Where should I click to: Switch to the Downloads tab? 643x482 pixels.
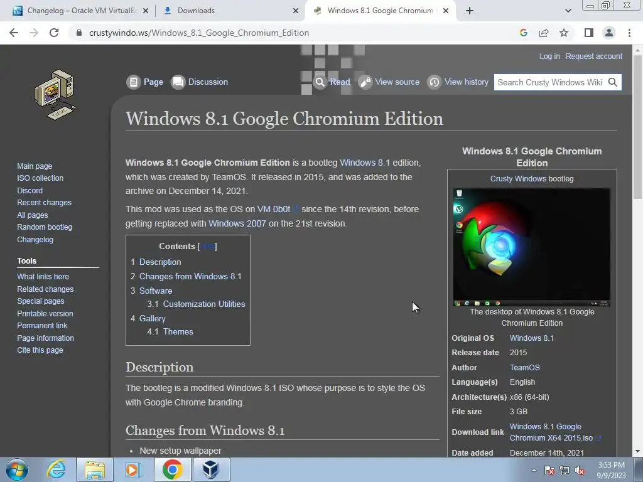(230, 11)
